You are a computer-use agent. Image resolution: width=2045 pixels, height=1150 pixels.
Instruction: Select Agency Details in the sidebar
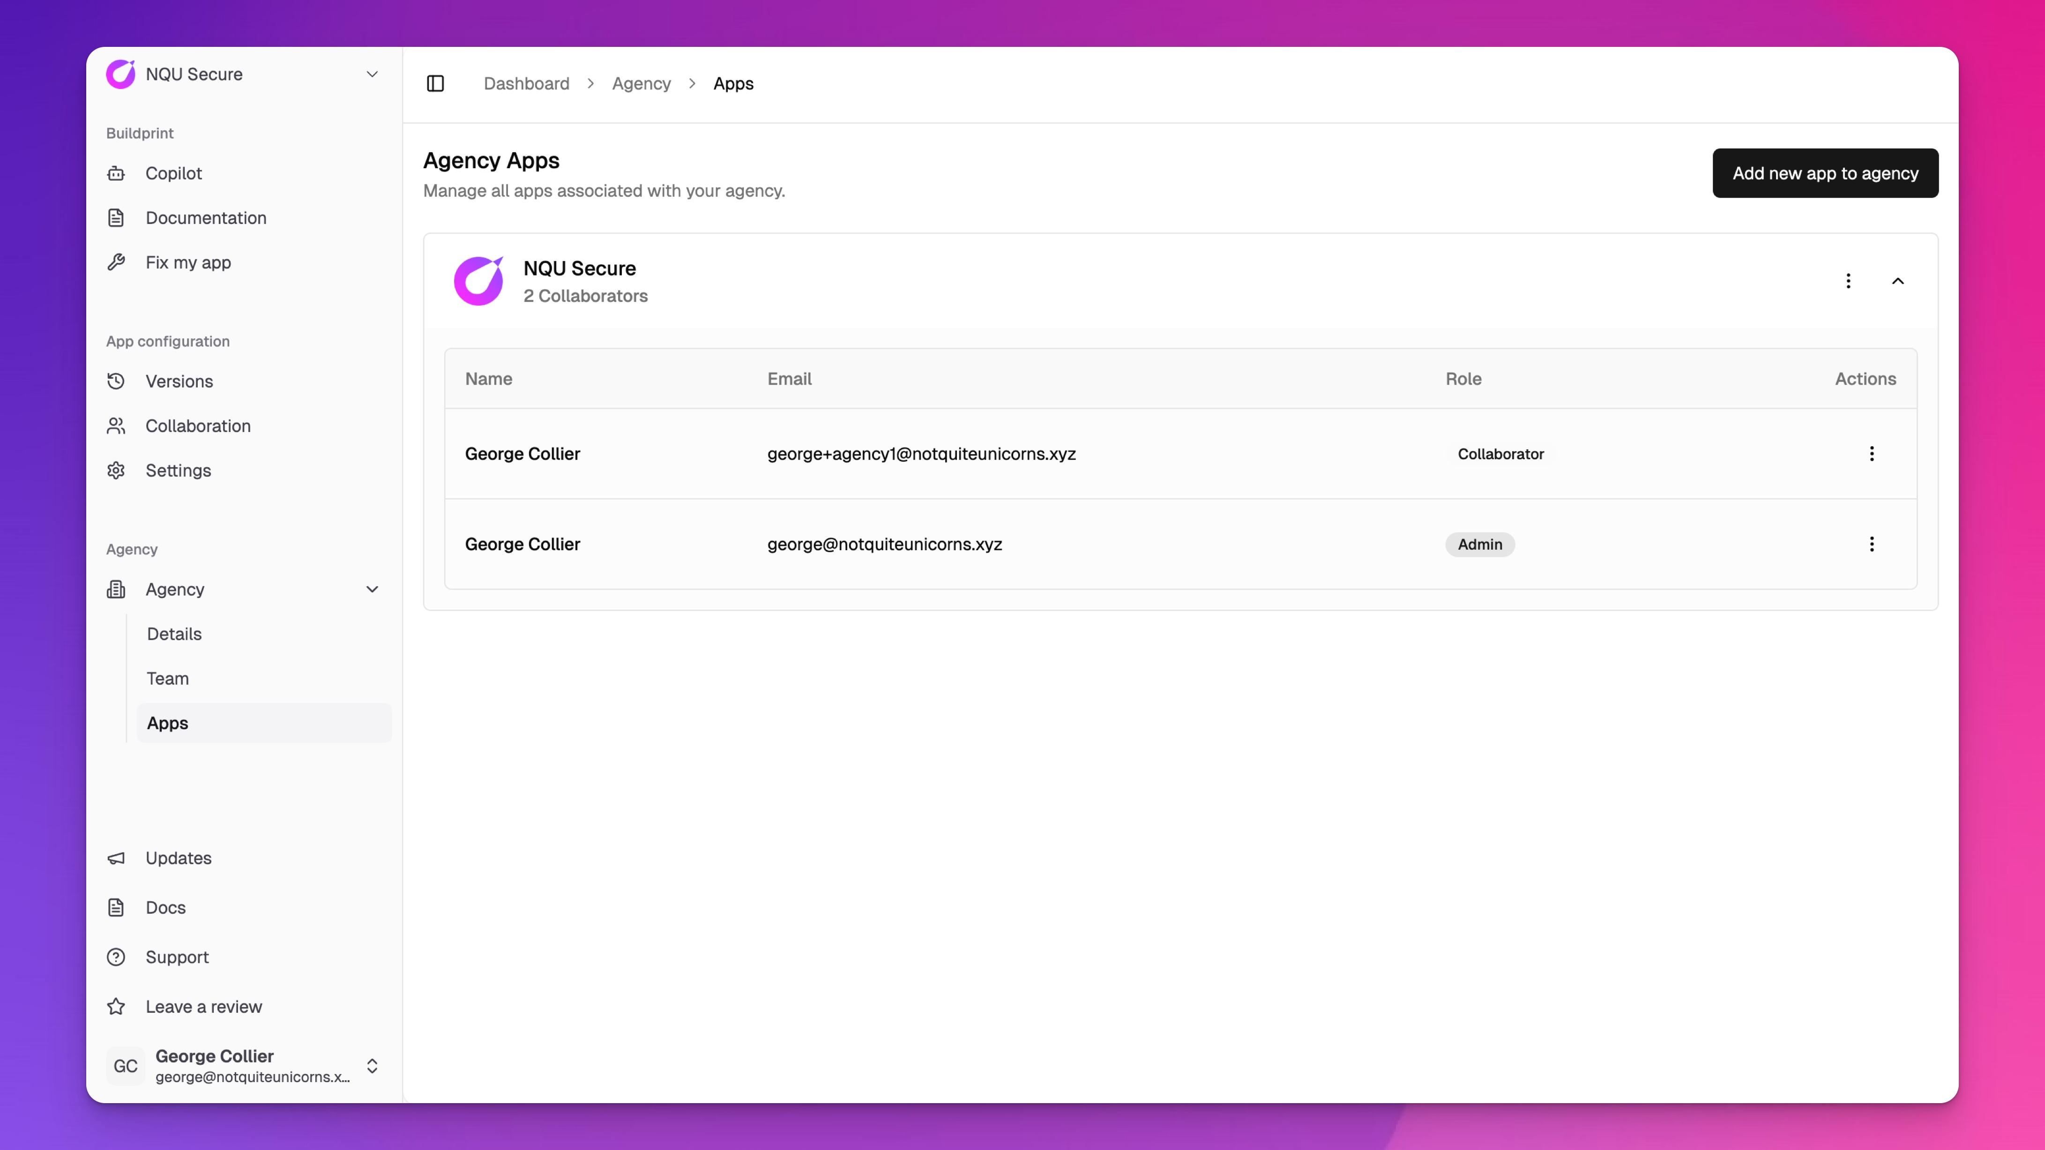click(263, 633)
